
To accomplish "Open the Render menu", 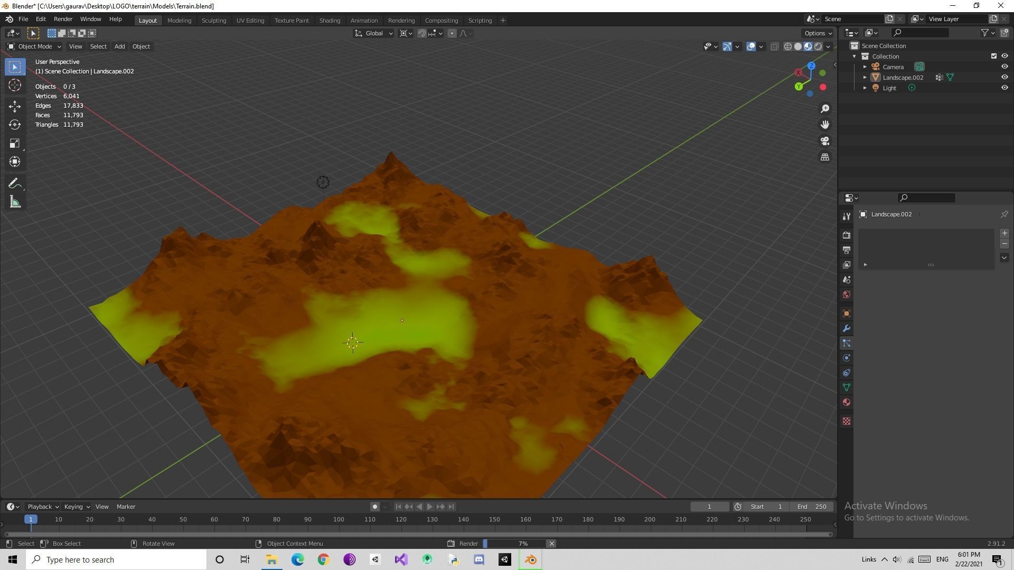I will [63, 19].
